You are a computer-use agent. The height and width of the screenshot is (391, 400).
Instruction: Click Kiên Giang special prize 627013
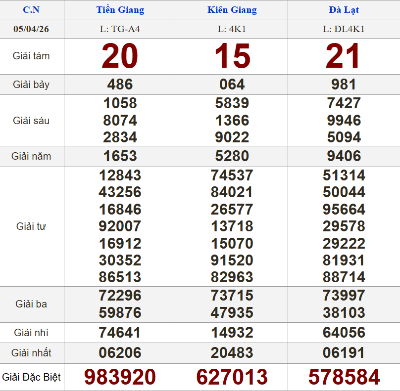coord(232,377)
